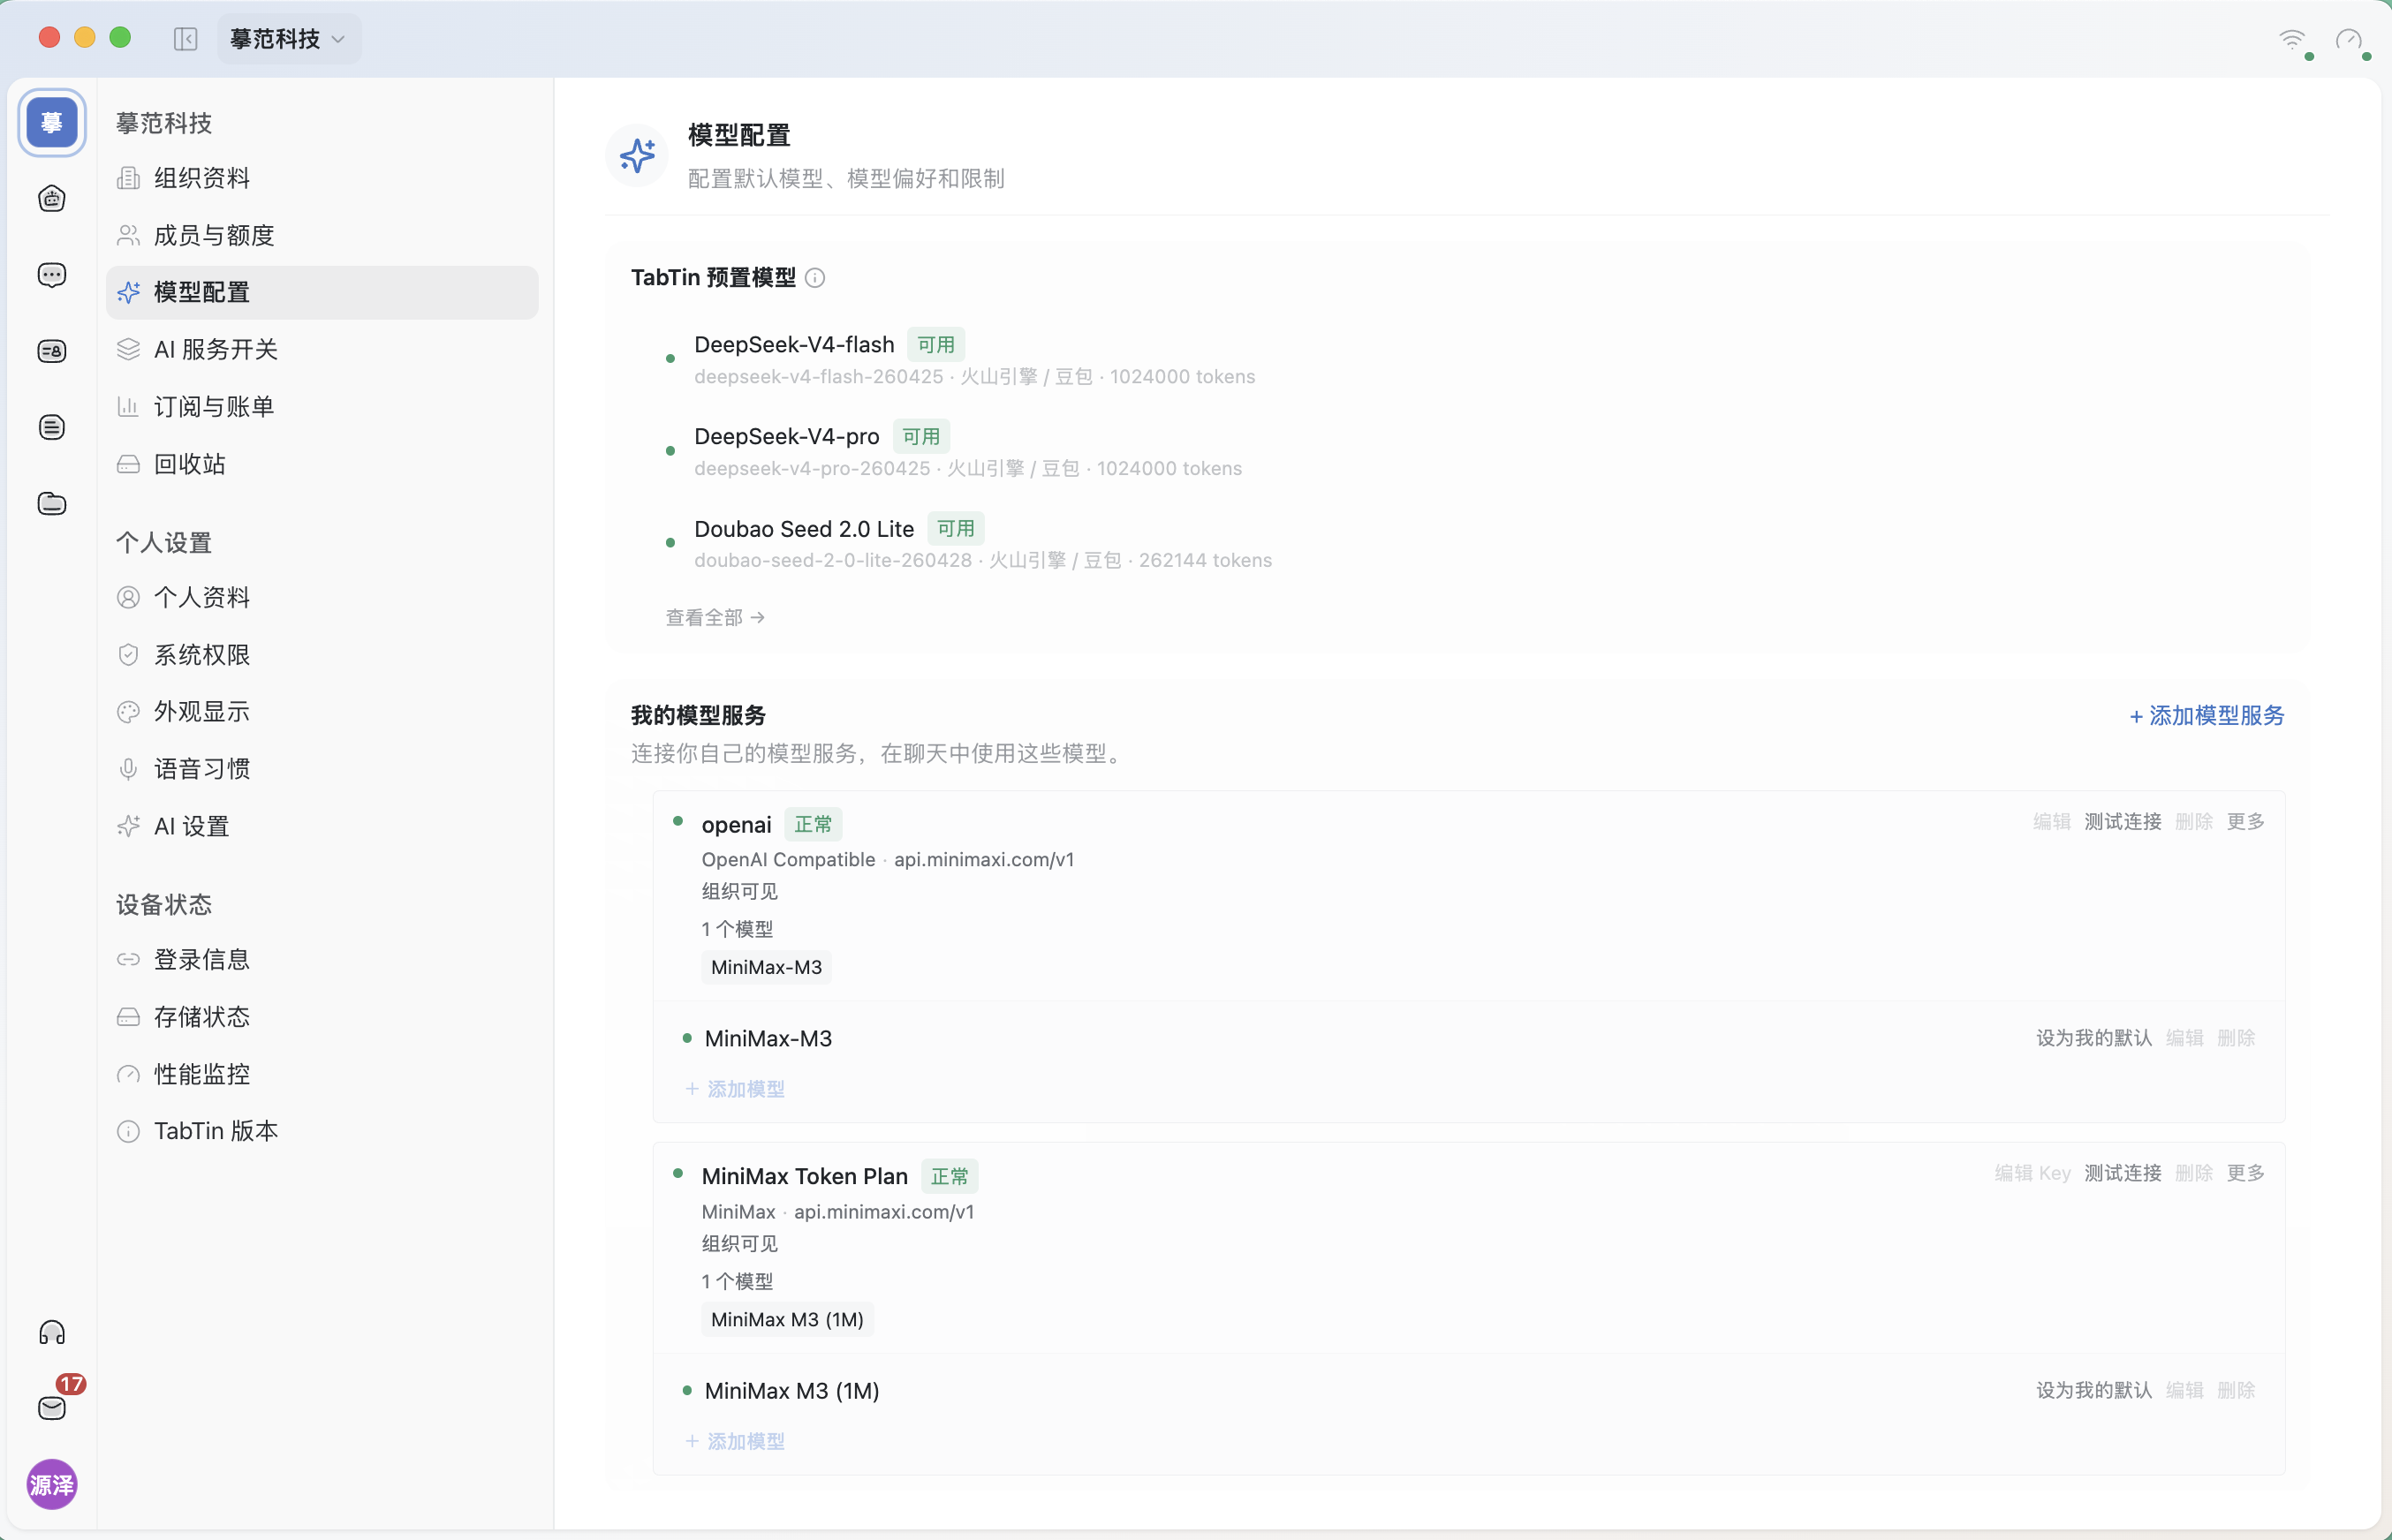Click 删除 on MiniMax Token Plan service

click(x=2194, y=1173)
